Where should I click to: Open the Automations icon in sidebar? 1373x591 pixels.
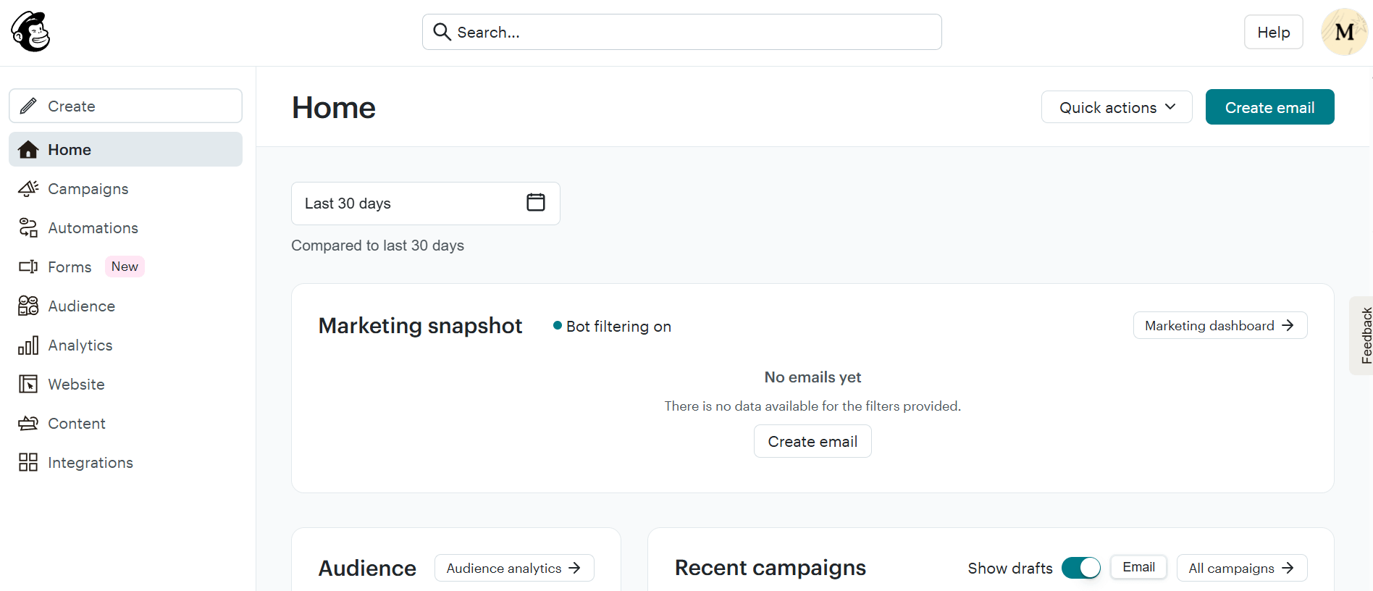28,227
